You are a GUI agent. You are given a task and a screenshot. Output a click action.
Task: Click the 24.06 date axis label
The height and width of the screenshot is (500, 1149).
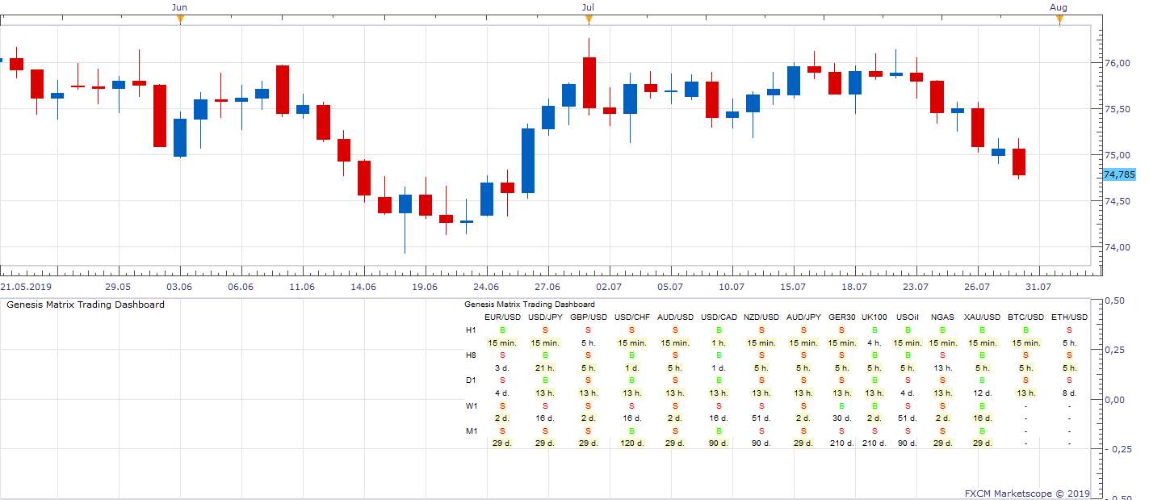486,287
